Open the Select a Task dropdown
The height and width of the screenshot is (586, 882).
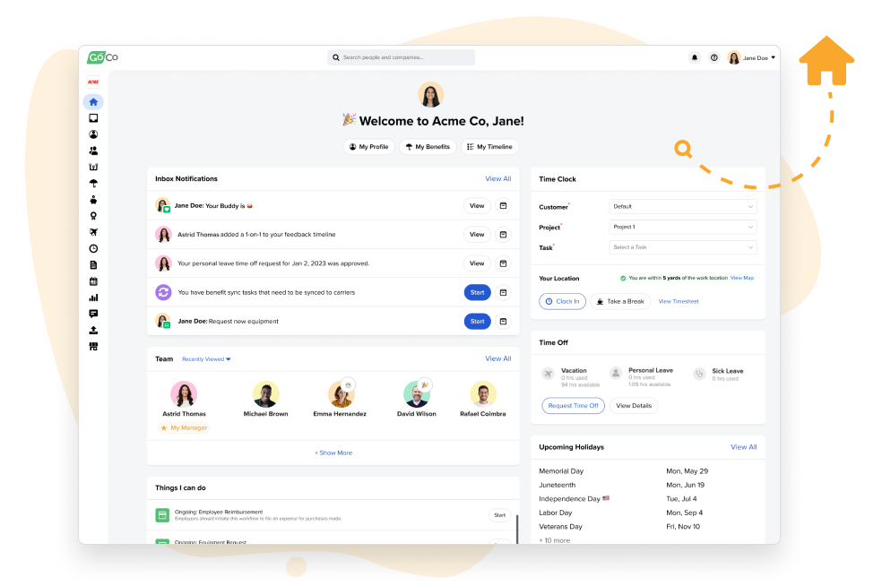682,246
